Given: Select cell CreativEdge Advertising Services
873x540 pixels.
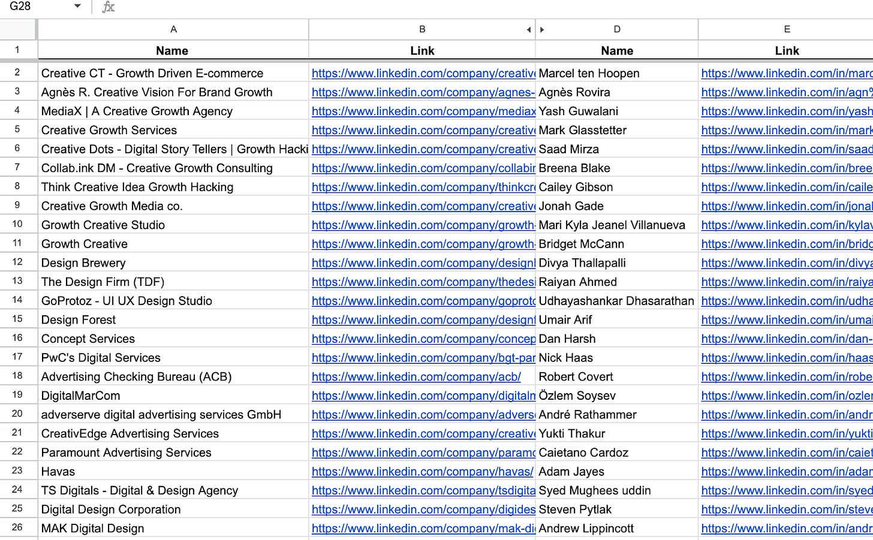Looking at the screenshot, I should pos(173,433).
